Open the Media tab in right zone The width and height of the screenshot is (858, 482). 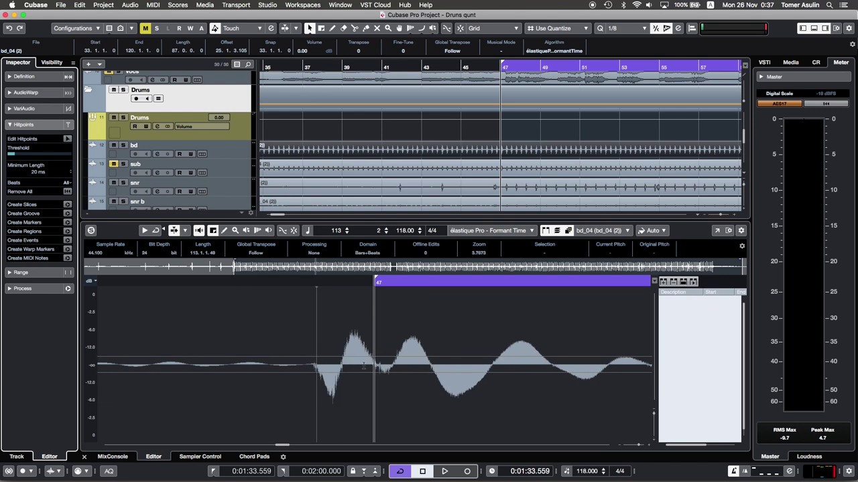(790, 62)
